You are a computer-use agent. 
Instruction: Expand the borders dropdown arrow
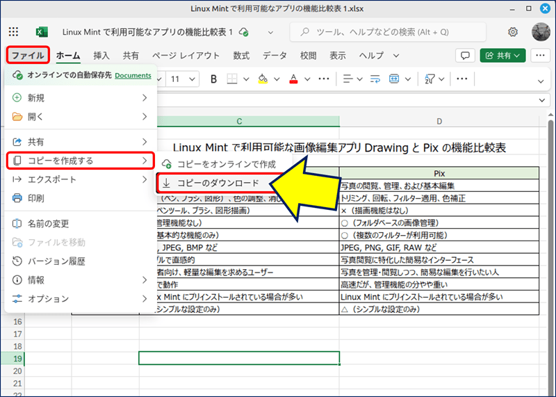point(246,79)
